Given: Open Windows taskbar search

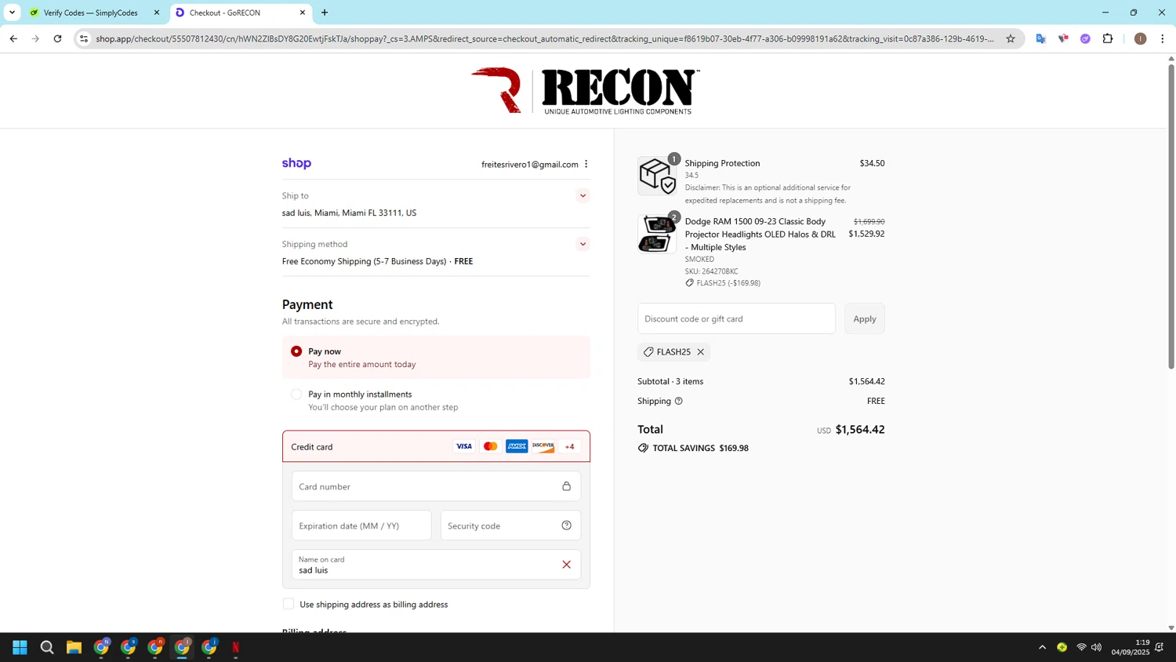Looking at the screenshot, I should [47, 647].
